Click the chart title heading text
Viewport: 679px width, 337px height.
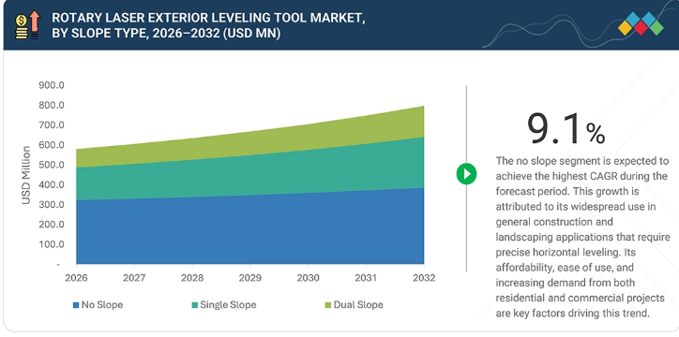[x=208, y=25]
